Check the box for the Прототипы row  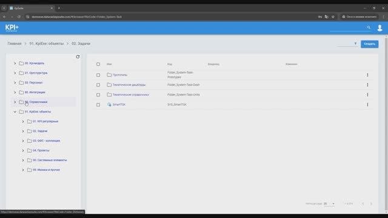pos(98,75)
